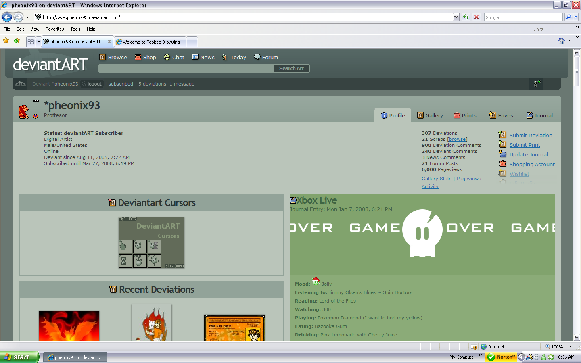Image resolution: width=581 pixels, height=363 pixels.
Task: Click the deviantART logo
Action: click(50, 65)
